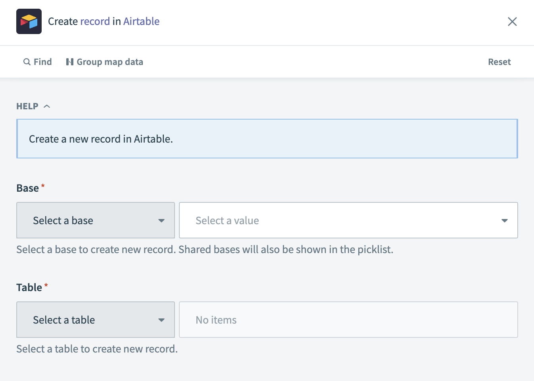
Task: Open the Base value picker dropdown
Action: point(348,220)
